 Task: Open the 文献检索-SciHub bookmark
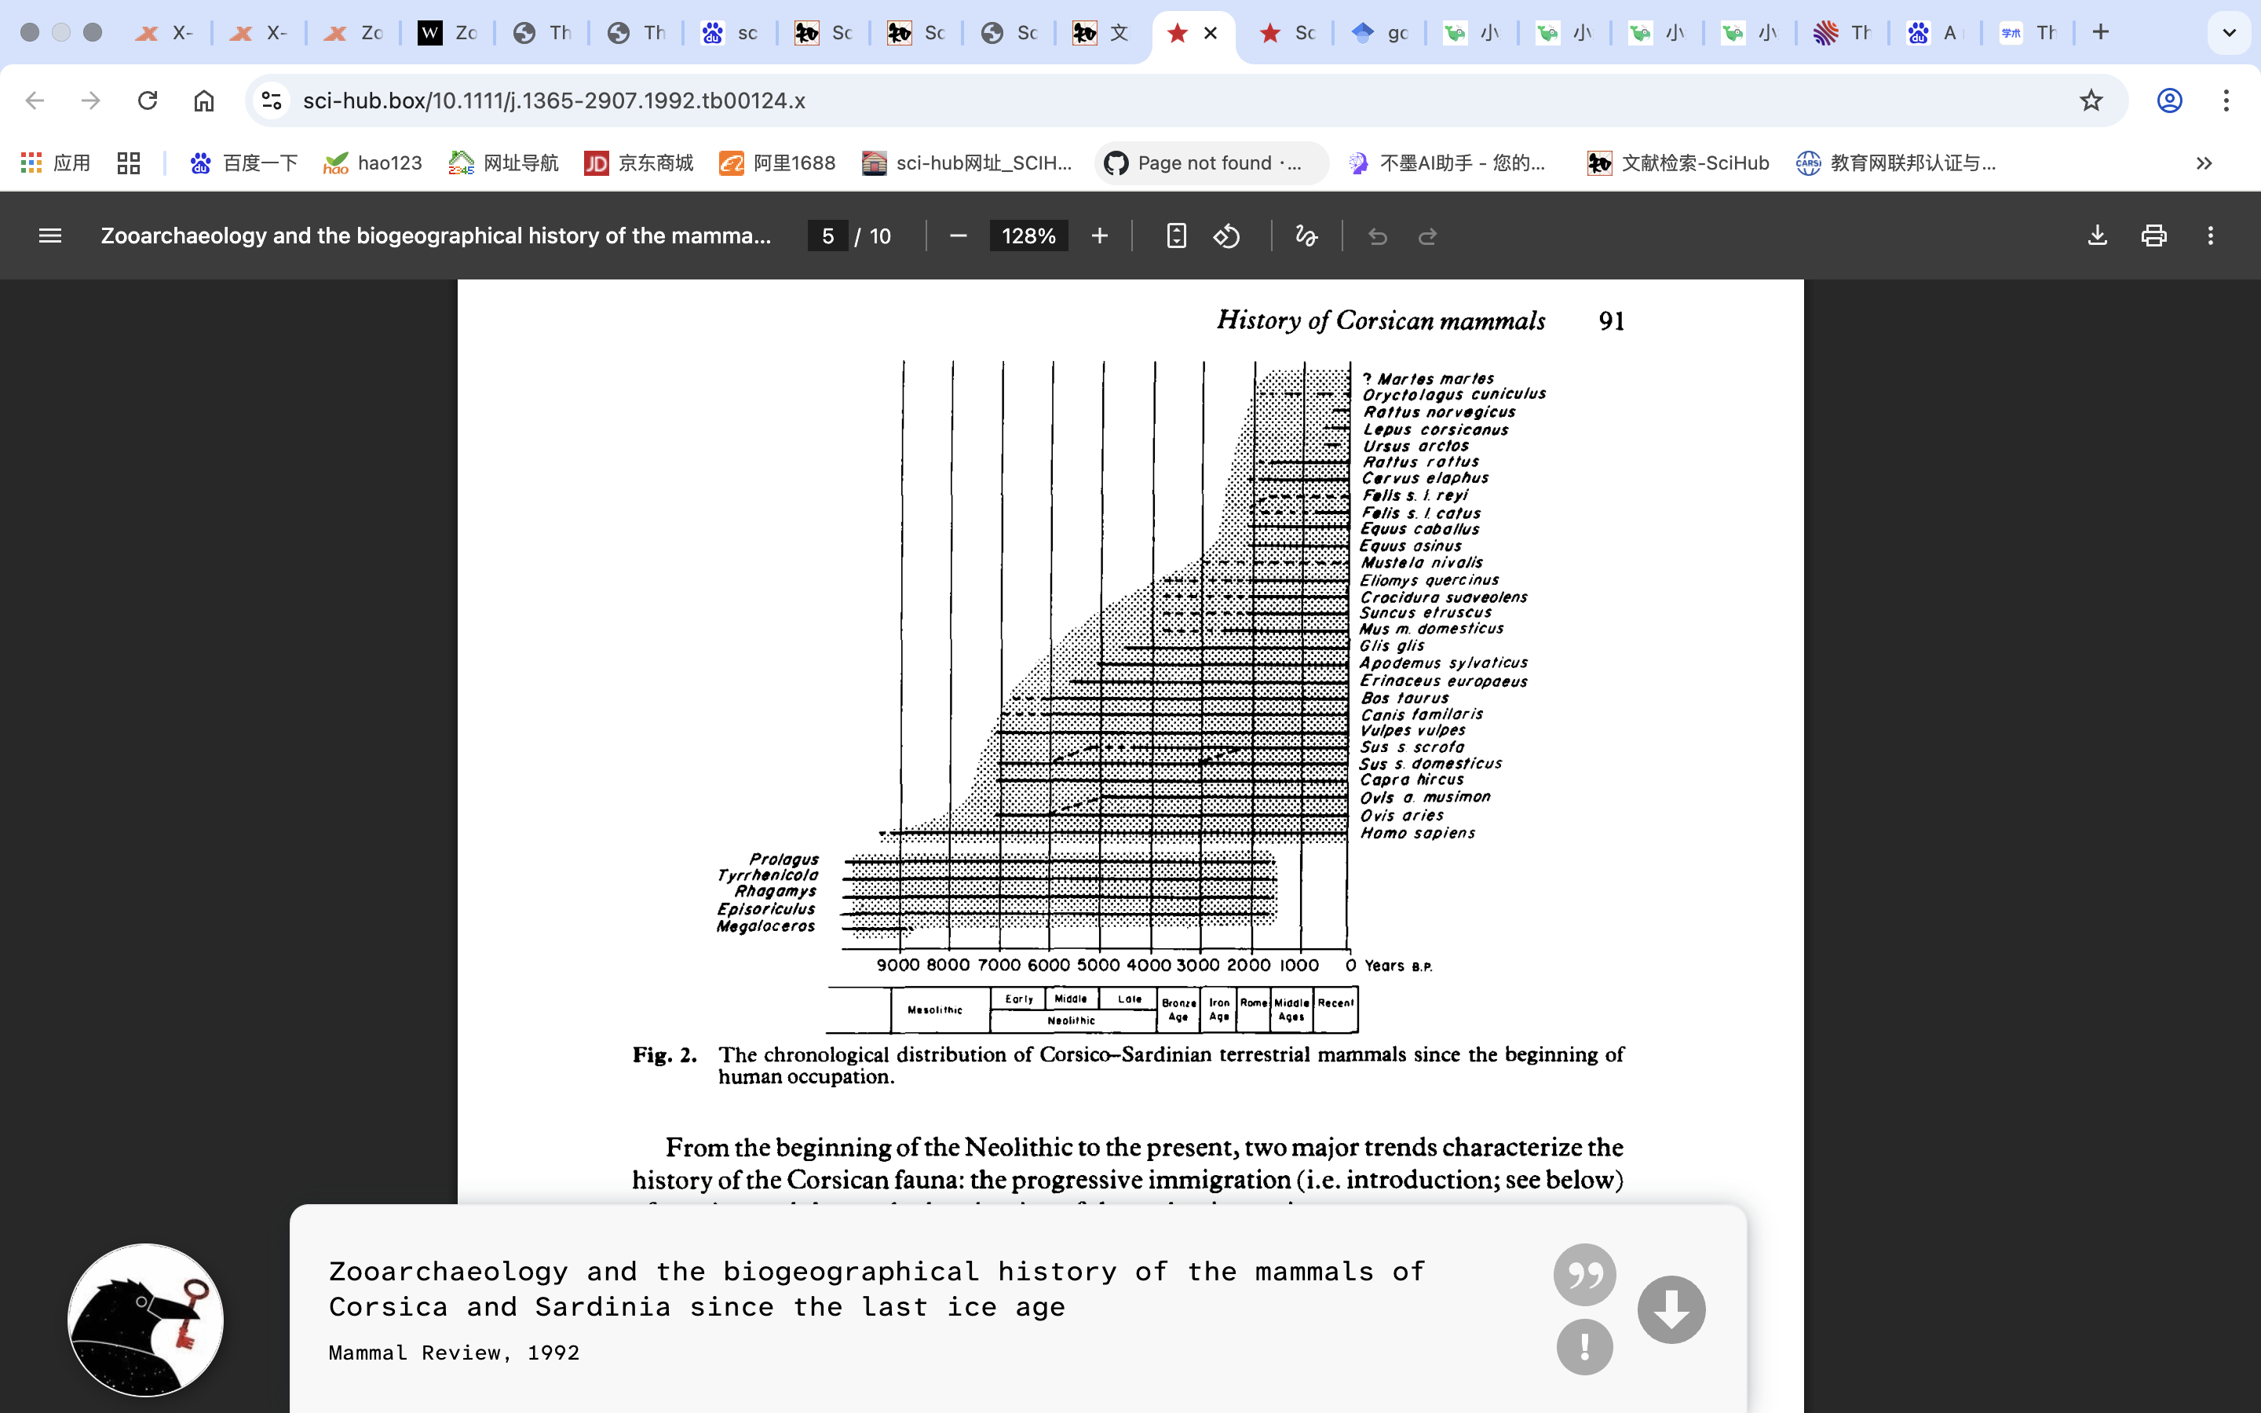[x=1678, y=163]
